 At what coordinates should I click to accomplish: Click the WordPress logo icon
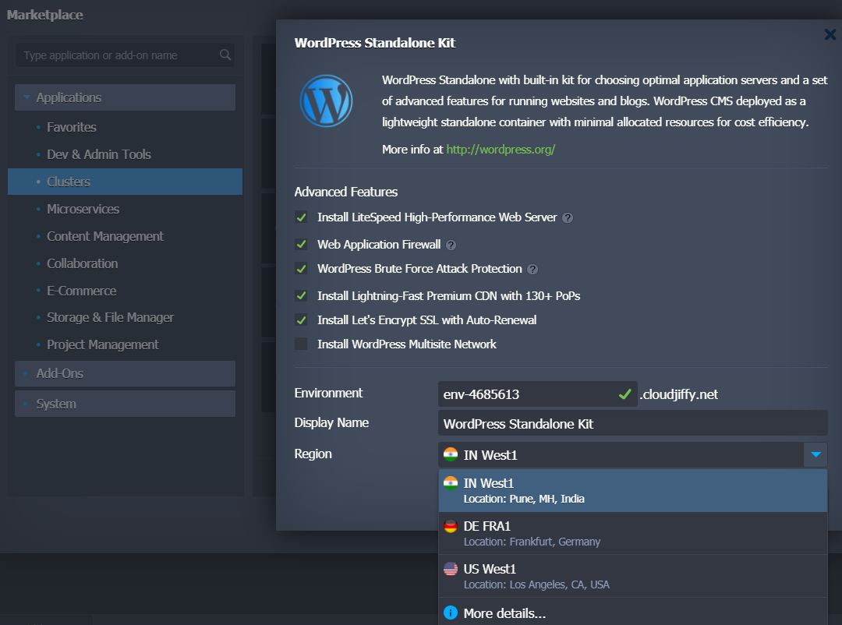pyautogui.click(x=326, y=101)
